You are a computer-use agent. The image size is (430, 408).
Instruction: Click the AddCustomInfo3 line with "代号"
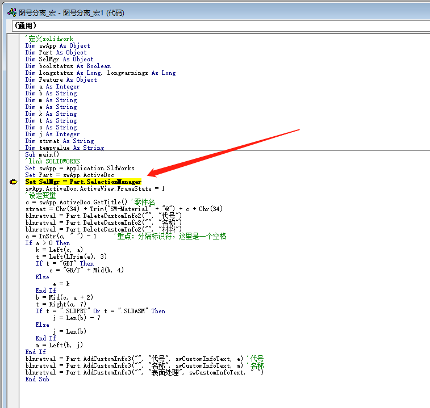coord(134,359)
